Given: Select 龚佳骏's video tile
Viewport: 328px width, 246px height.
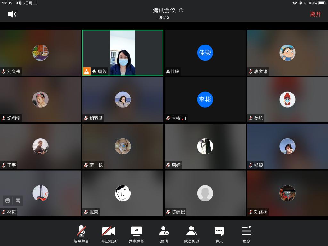Looking at the screenshot, I should [205, 53].
